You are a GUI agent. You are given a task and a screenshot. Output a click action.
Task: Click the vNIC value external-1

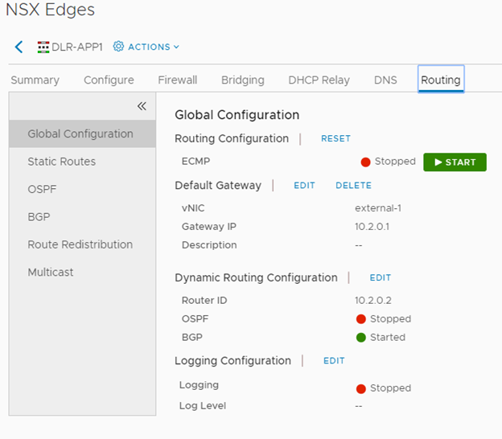click(x=378, y=208)
